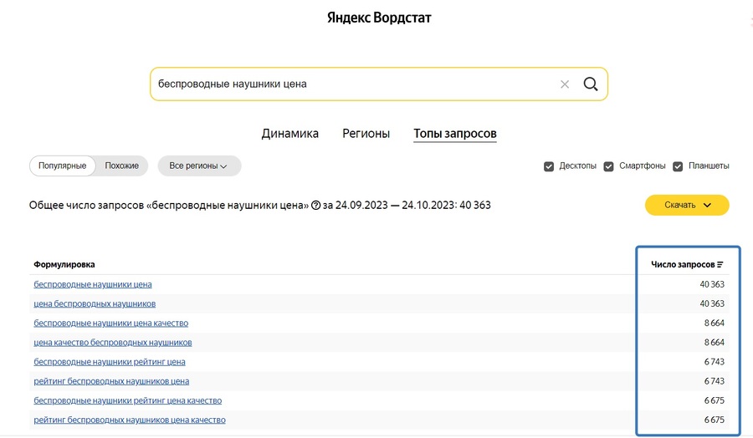Switch to the Похожие toggle option
This screenshot has height=438, width=753.
121,166
